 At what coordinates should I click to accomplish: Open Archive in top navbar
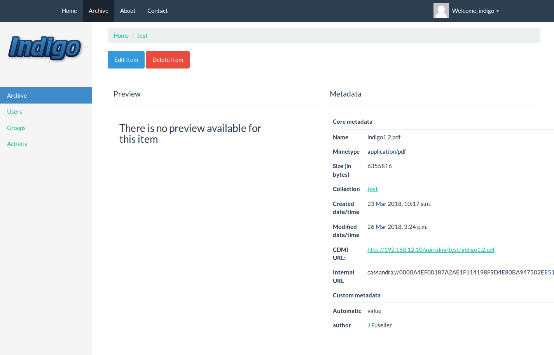click(x=98, y=11)
